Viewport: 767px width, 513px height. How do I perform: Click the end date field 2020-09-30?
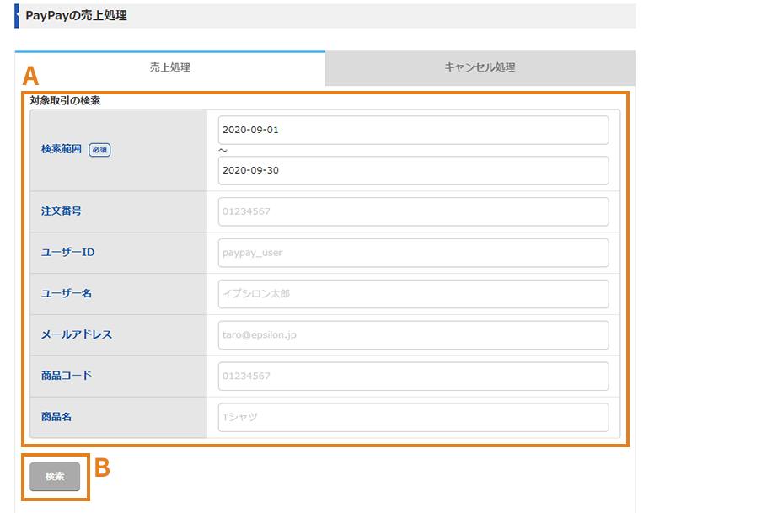point(413,171)
